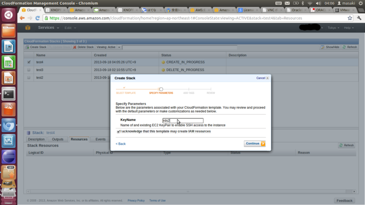
Task: Click the Show/Hide button
Action: (330, 47)
